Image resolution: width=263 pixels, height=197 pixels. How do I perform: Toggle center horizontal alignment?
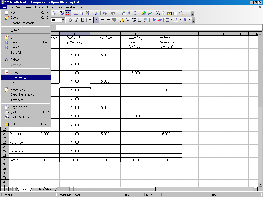pos(96,20)
